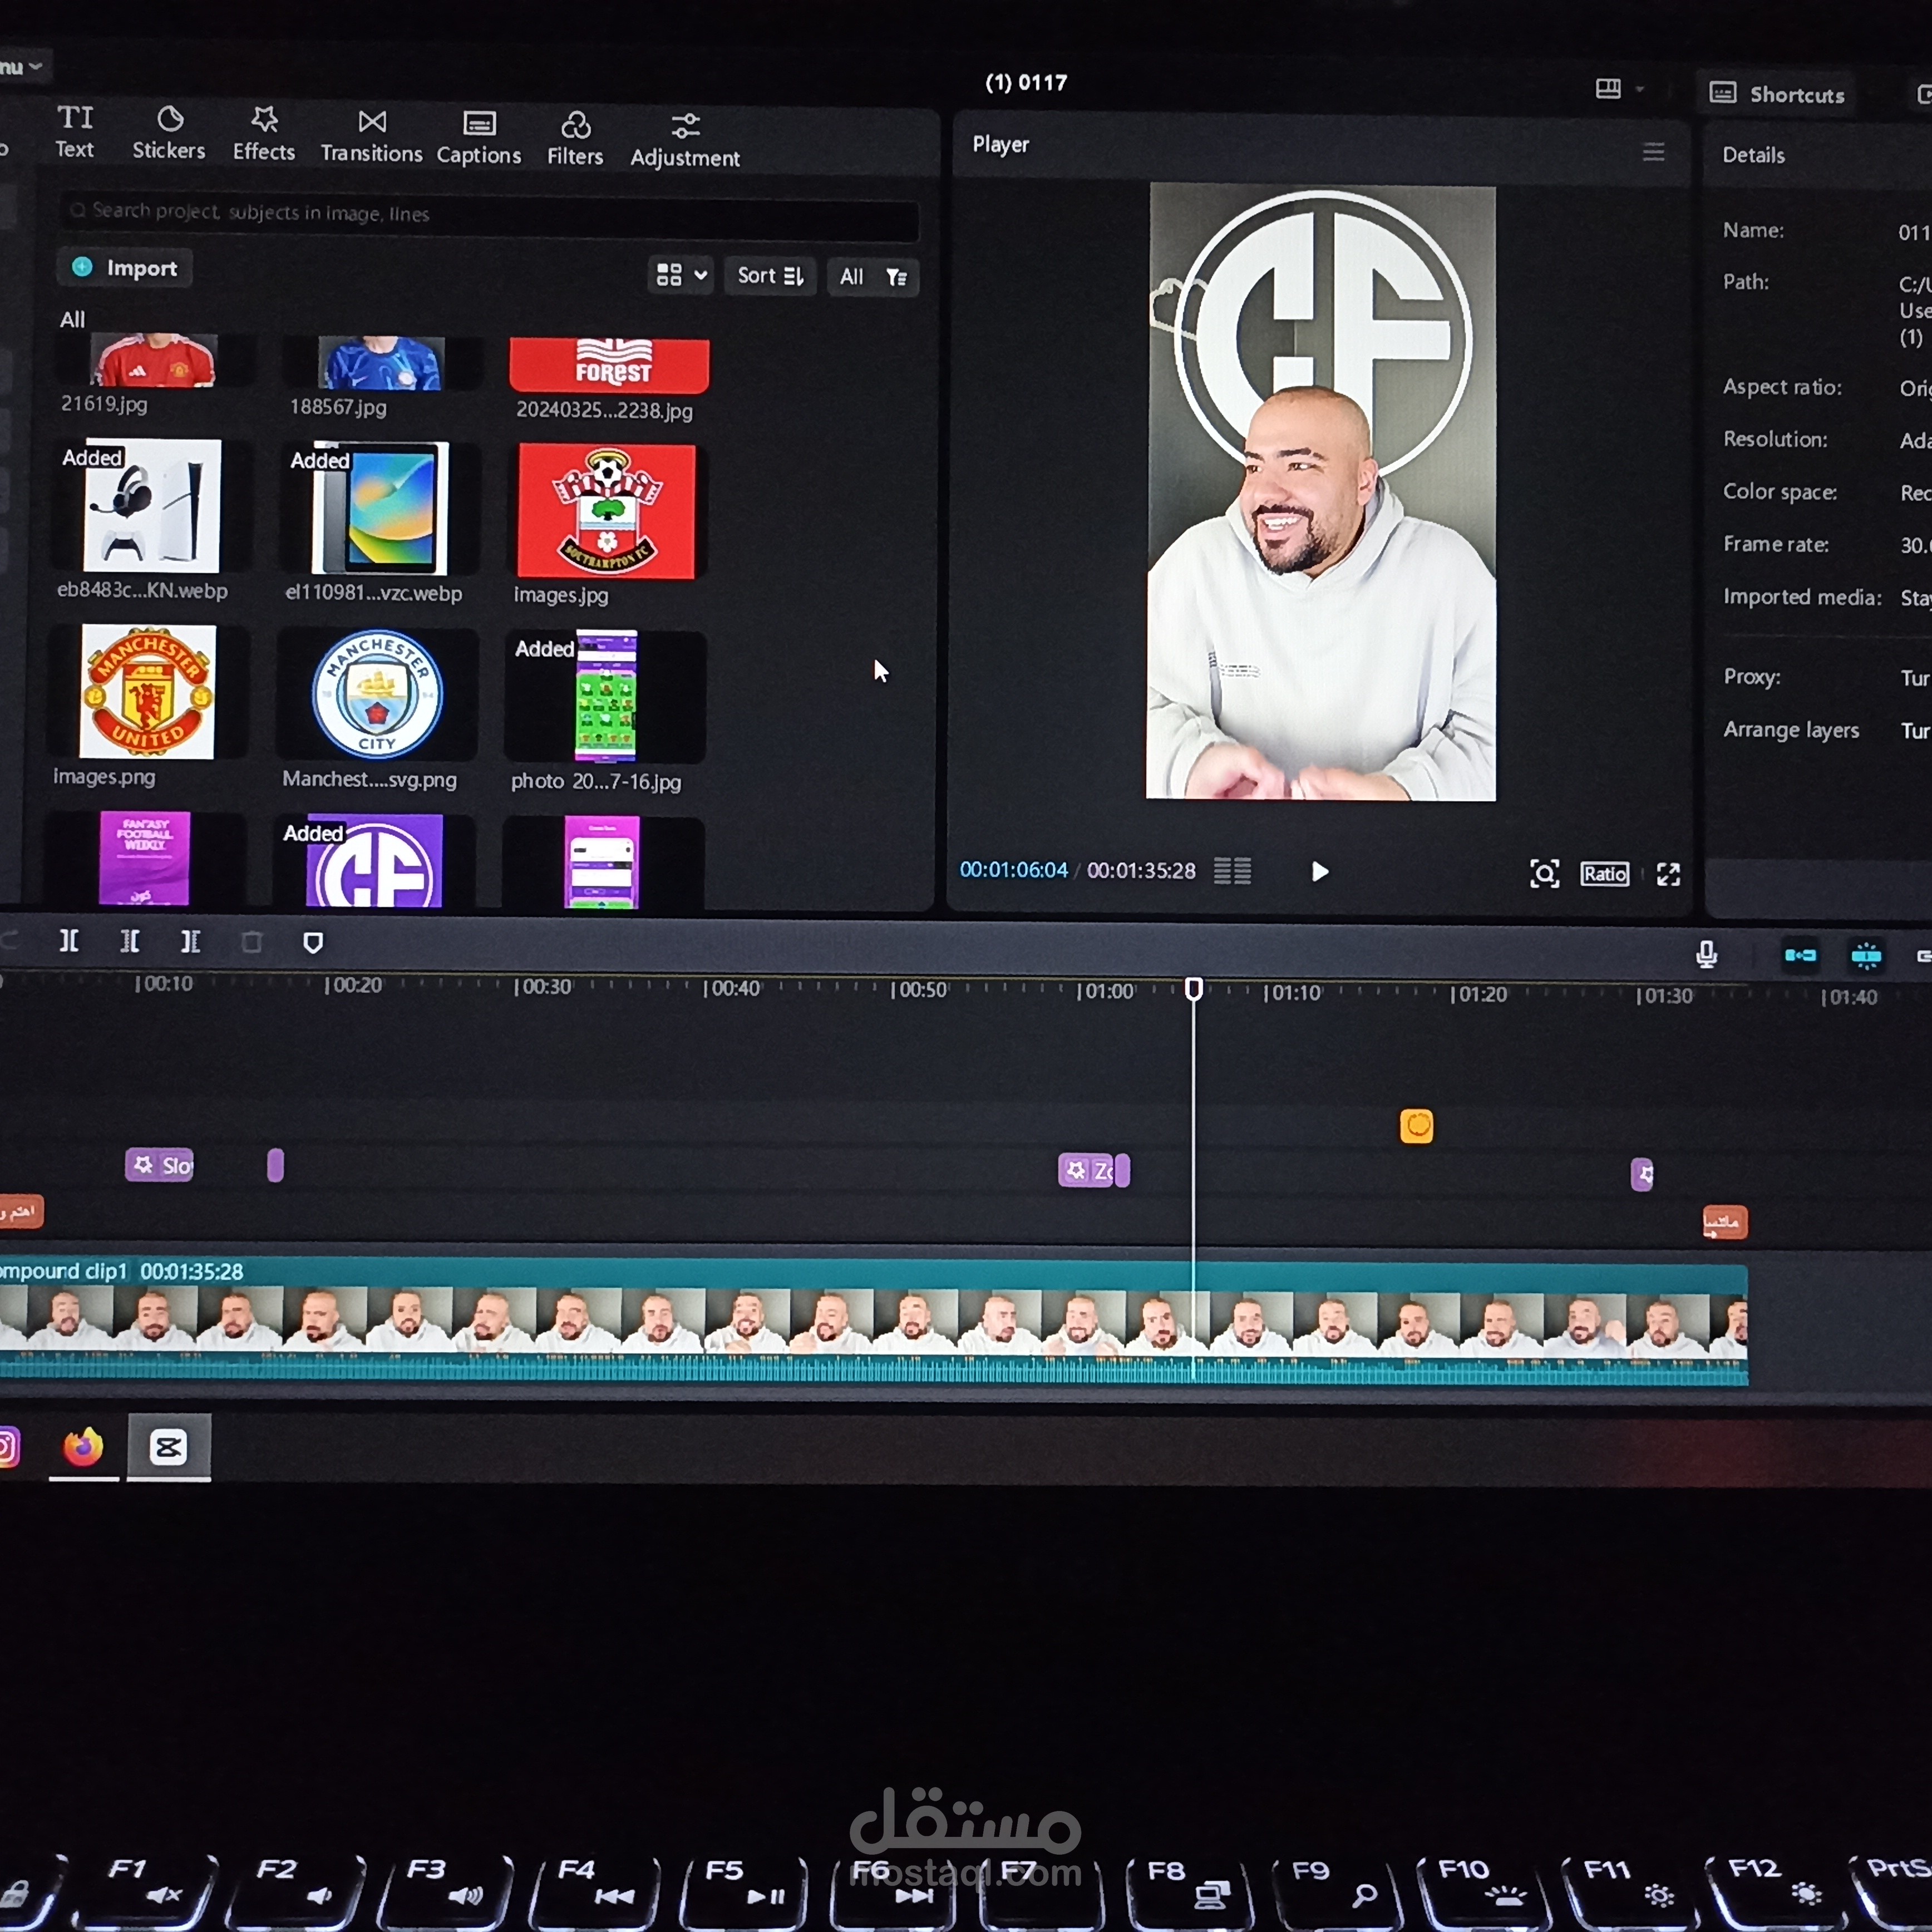The image size is (1932, 1932).
Task: Open the Stickers tab
Action: tap(169, 132)
